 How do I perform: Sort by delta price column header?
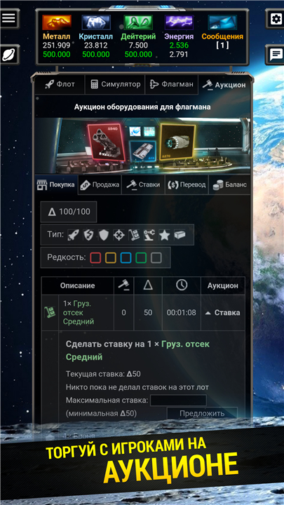[x=148, y=285]
